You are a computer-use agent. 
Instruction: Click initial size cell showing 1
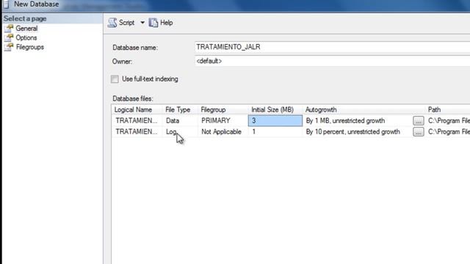pos(275,132)
